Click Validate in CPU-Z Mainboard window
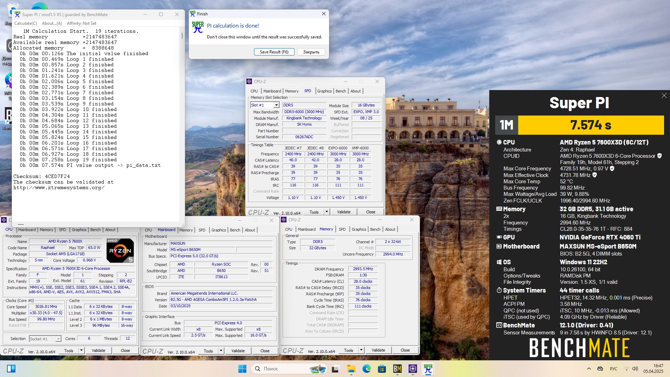 click(238, 351)
